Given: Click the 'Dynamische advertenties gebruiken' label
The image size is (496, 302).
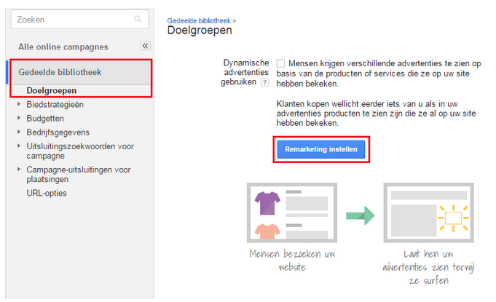Looking at the screenshot, I should [x=245, y=72].
